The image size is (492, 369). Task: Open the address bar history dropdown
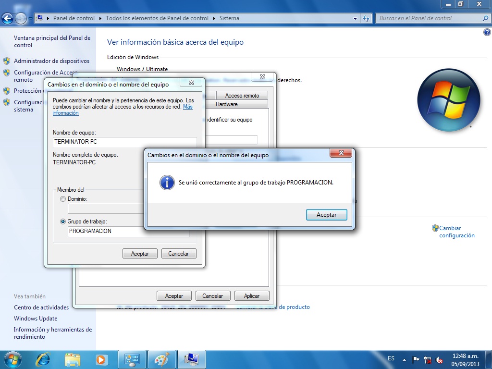pos(355,19)
